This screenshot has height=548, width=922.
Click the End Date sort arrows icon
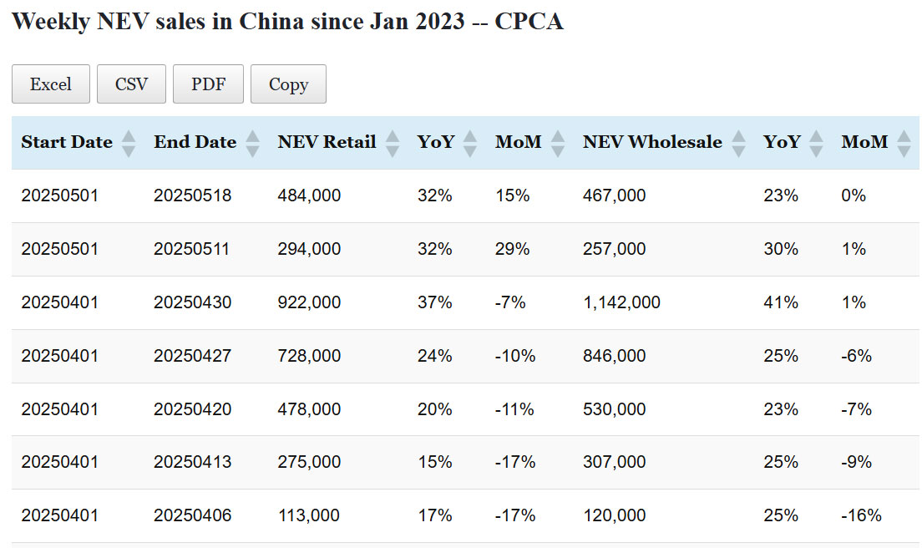point(252,143)
